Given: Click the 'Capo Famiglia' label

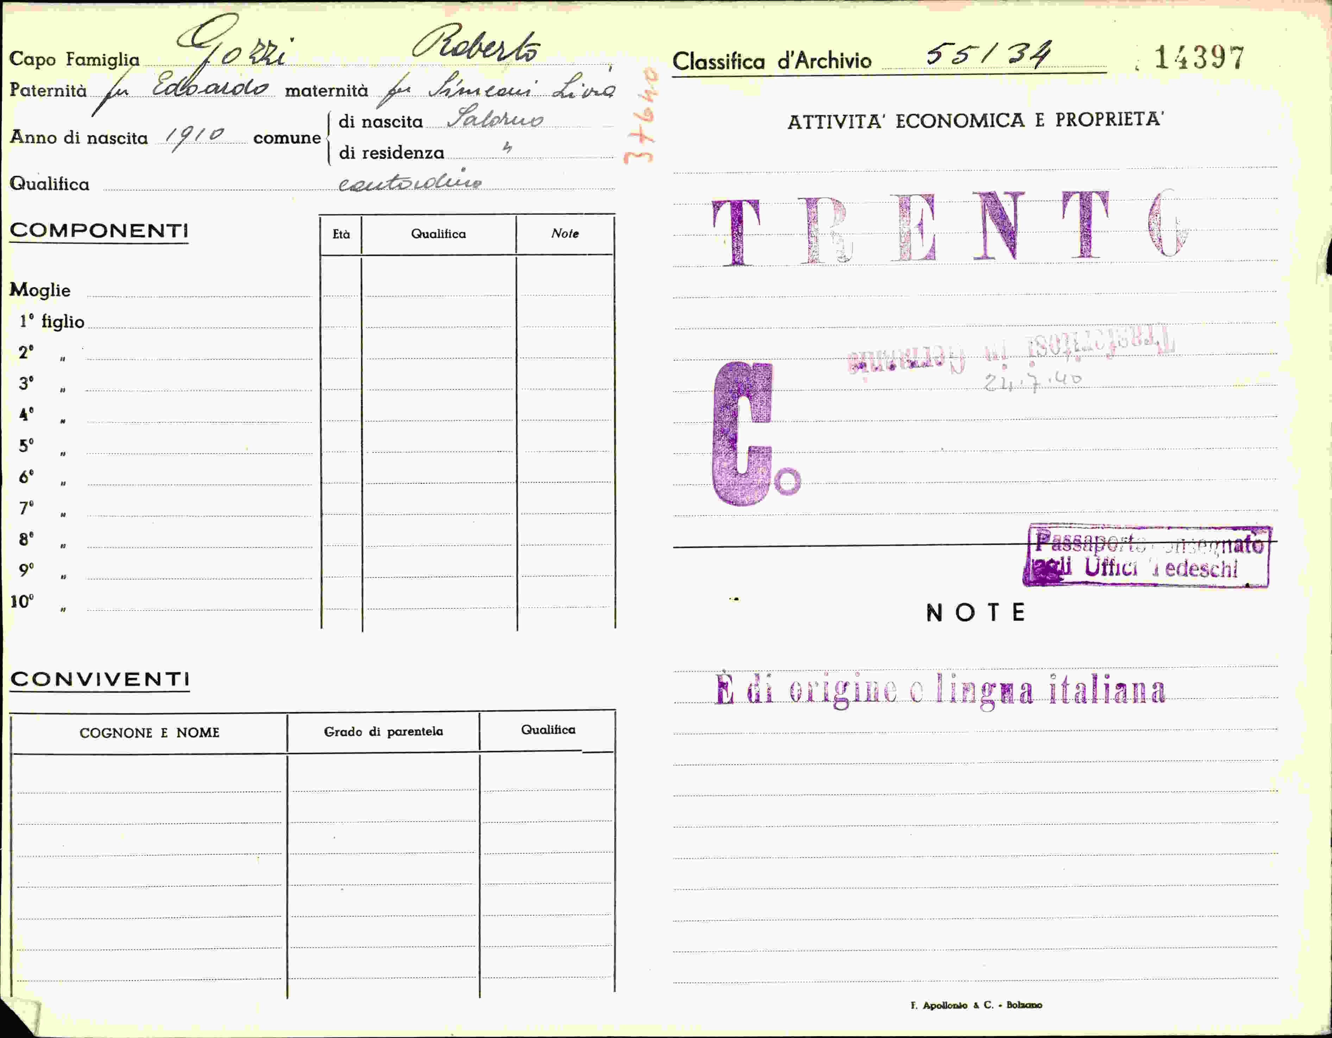Looking at the screenshot, I should (x=74, y=59).
